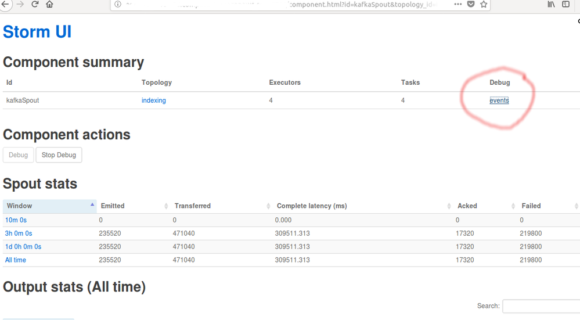Toggle the browser sidebar icon
The width and height of the screenshot is (580, 320).
[566, 5]
